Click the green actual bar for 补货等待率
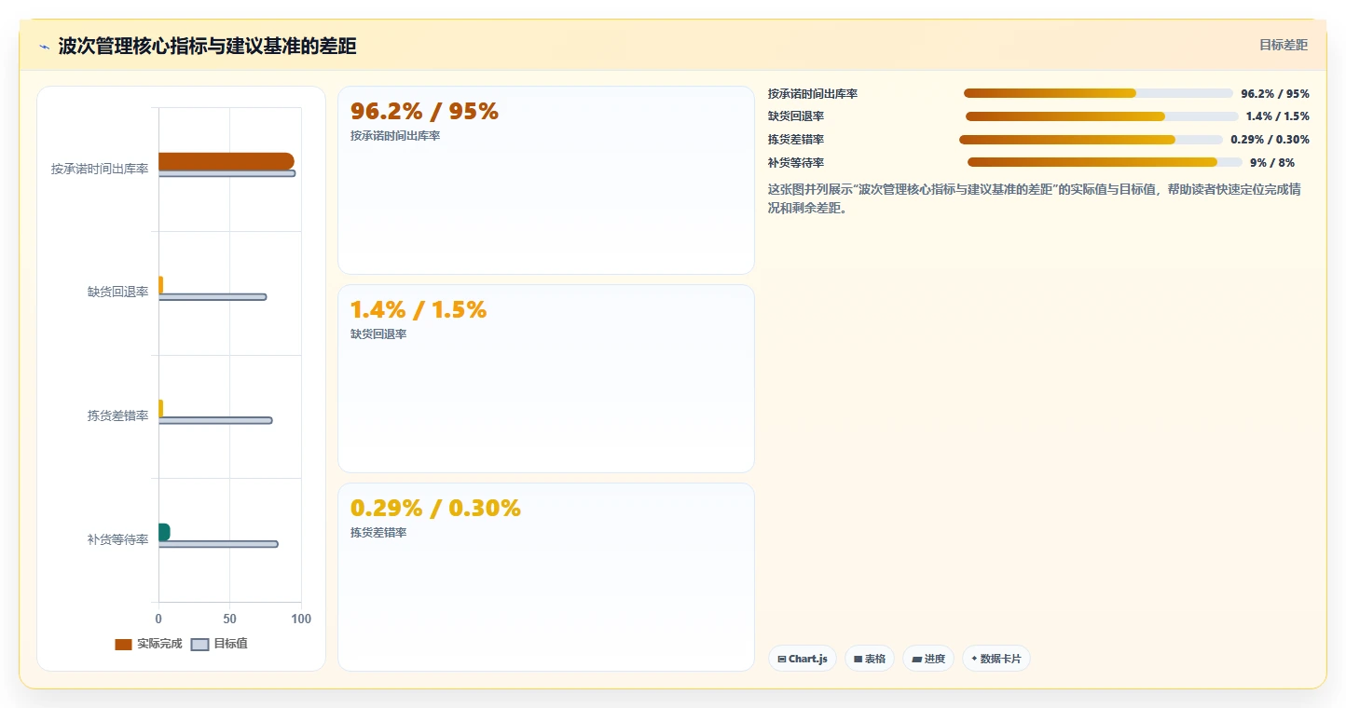 [164, 532]
